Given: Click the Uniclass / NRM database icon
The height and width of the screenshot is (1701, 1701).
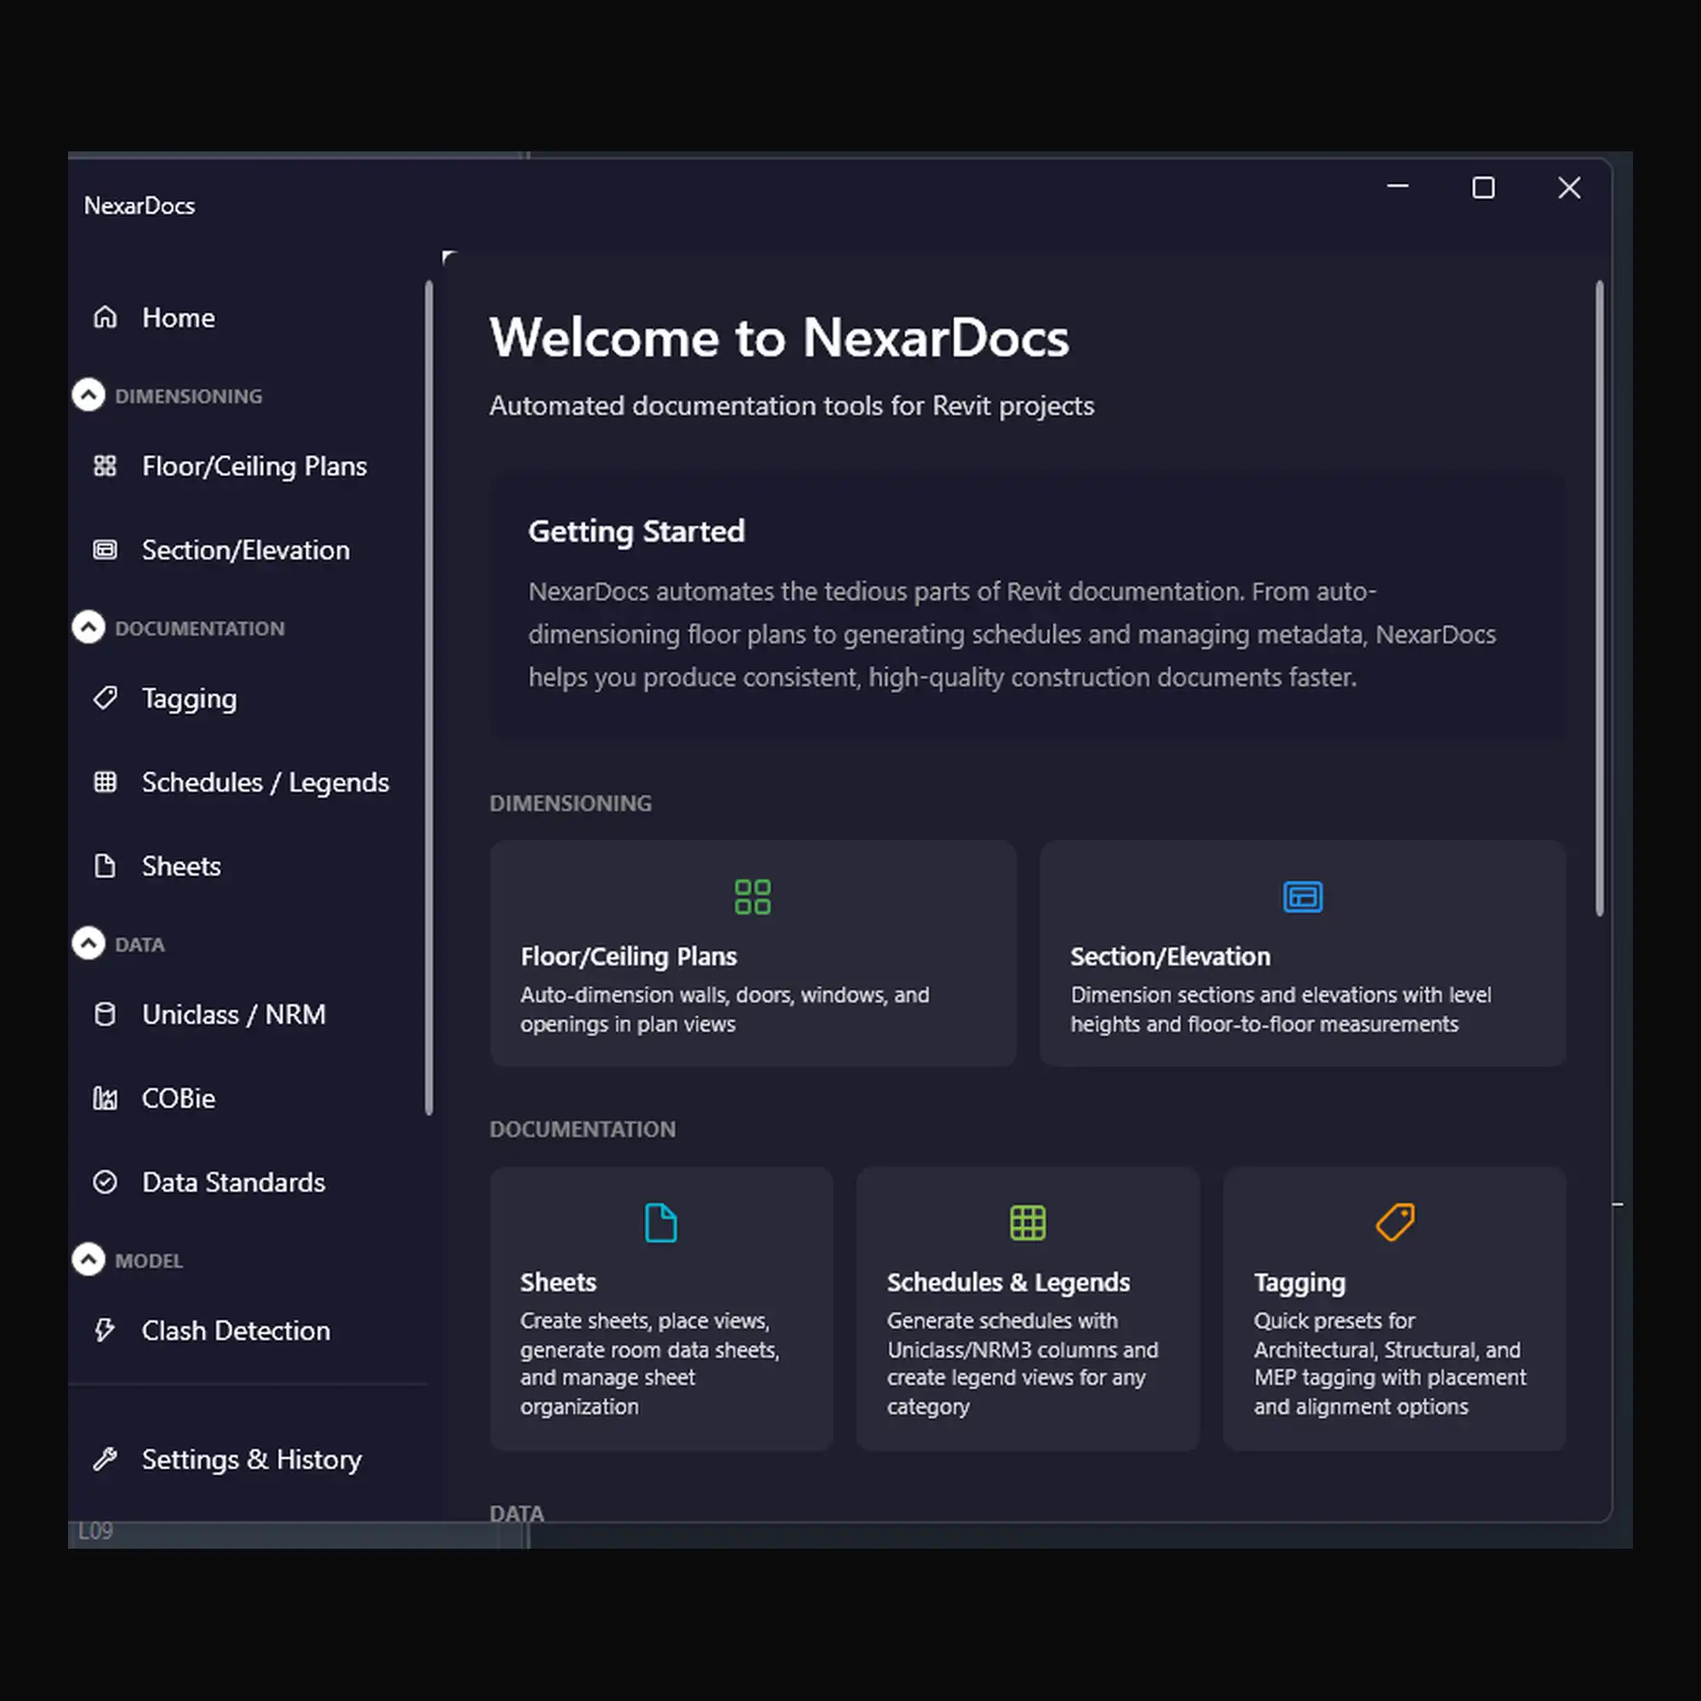Looking at the screenshot, I should pos(105,1015).
